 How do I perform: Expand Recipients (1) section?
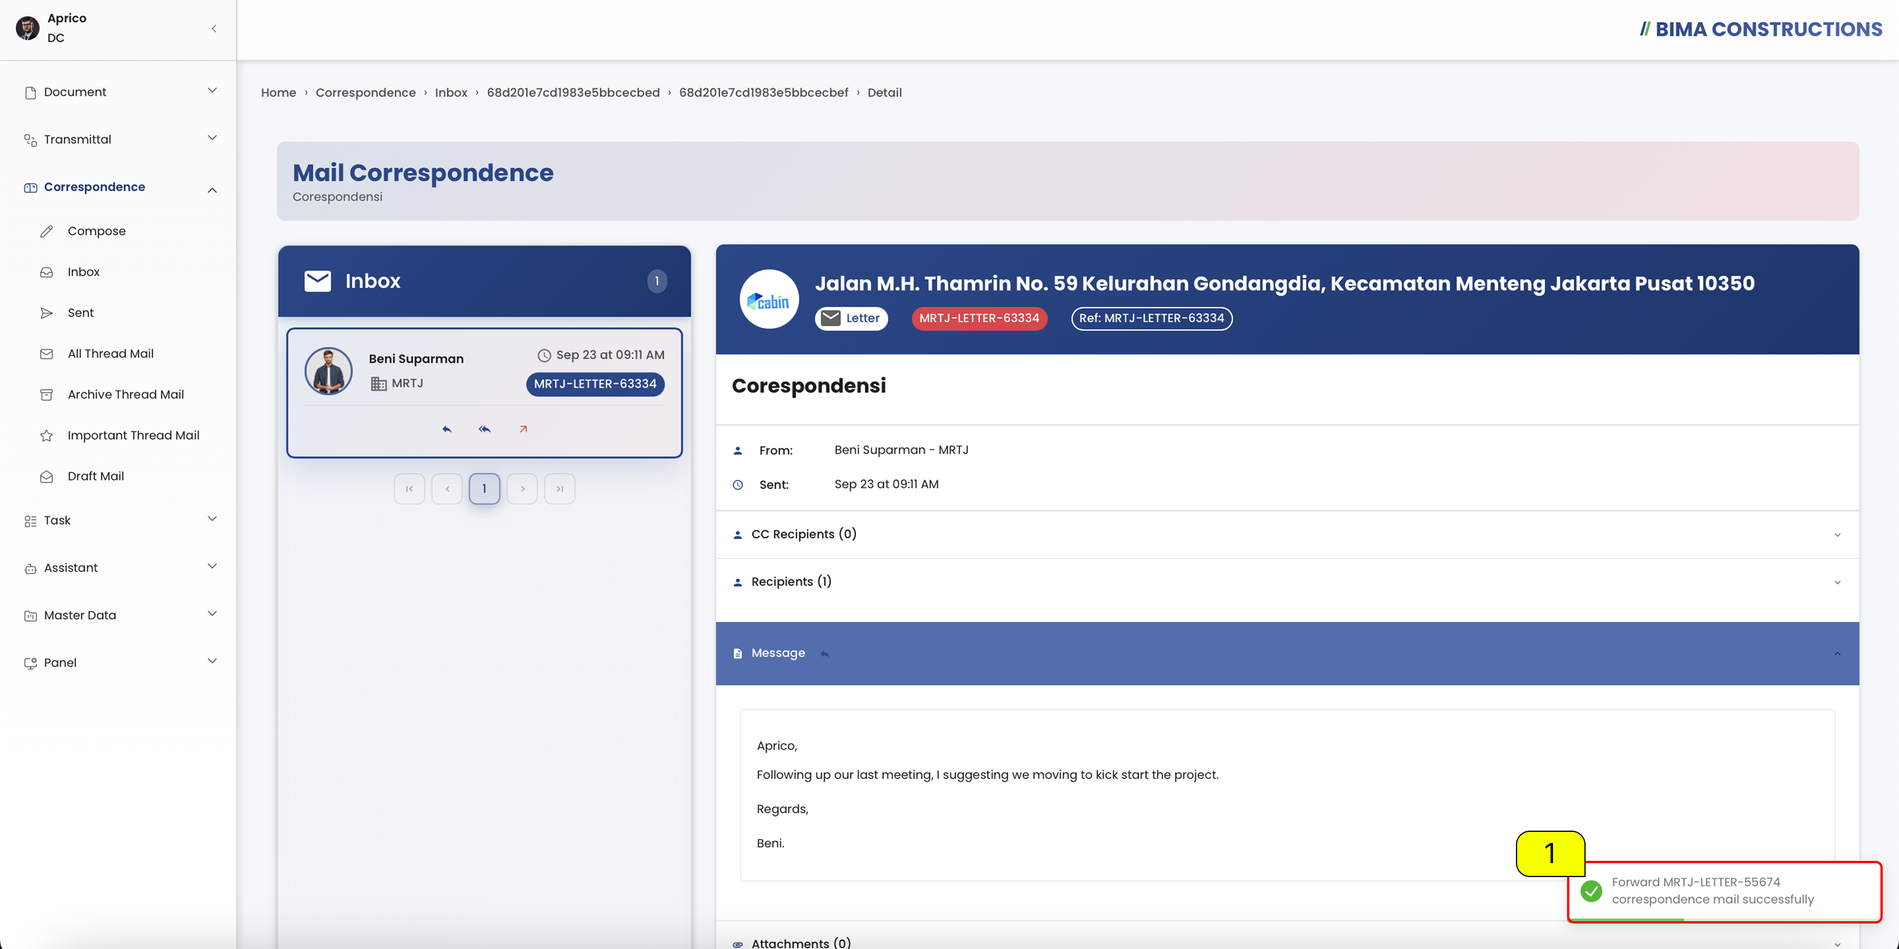point(1287,582)
